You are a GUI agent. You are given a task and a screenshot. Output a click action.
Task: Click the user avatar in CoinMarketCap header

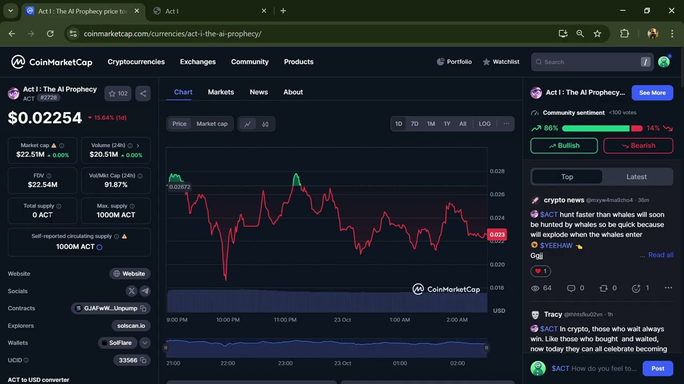point(664,62)
